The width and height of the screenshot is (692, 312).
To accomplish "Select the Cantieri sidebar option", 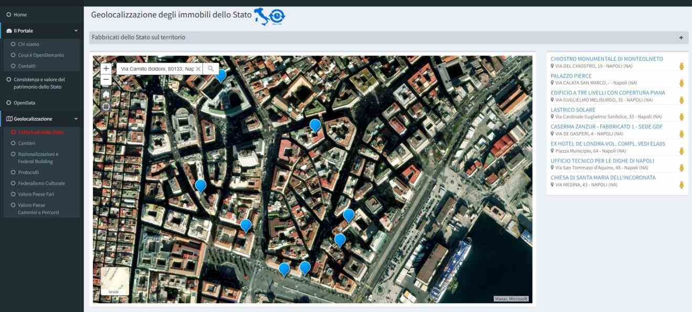I will click(x=26, y=143).
